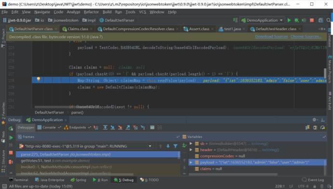This screenshot has height=189, width=333.
Task: Click the Step Out debugger icon
Action: [128, 127]
